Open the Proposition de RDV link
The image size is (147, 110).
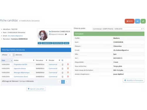click(21, 64)
